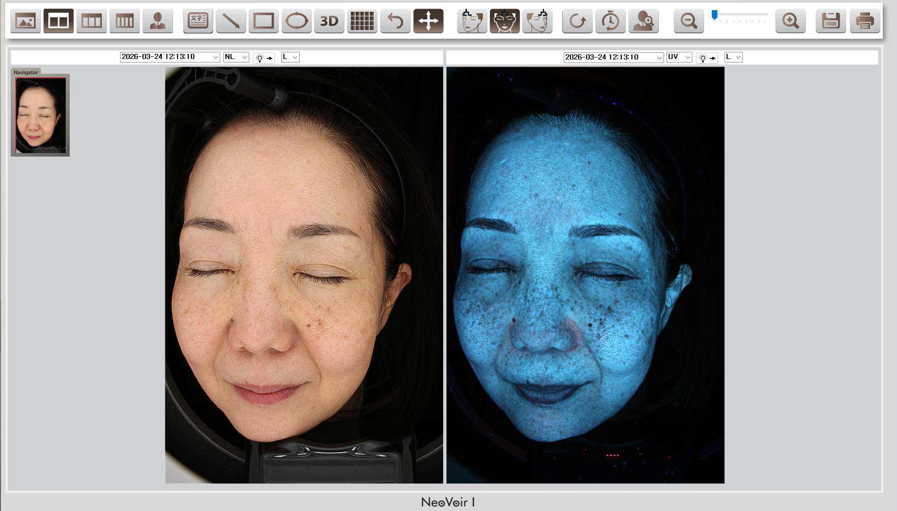Open the patient profile icon
The height and width of the screenshot is (511, 897).
coord(158,21)
